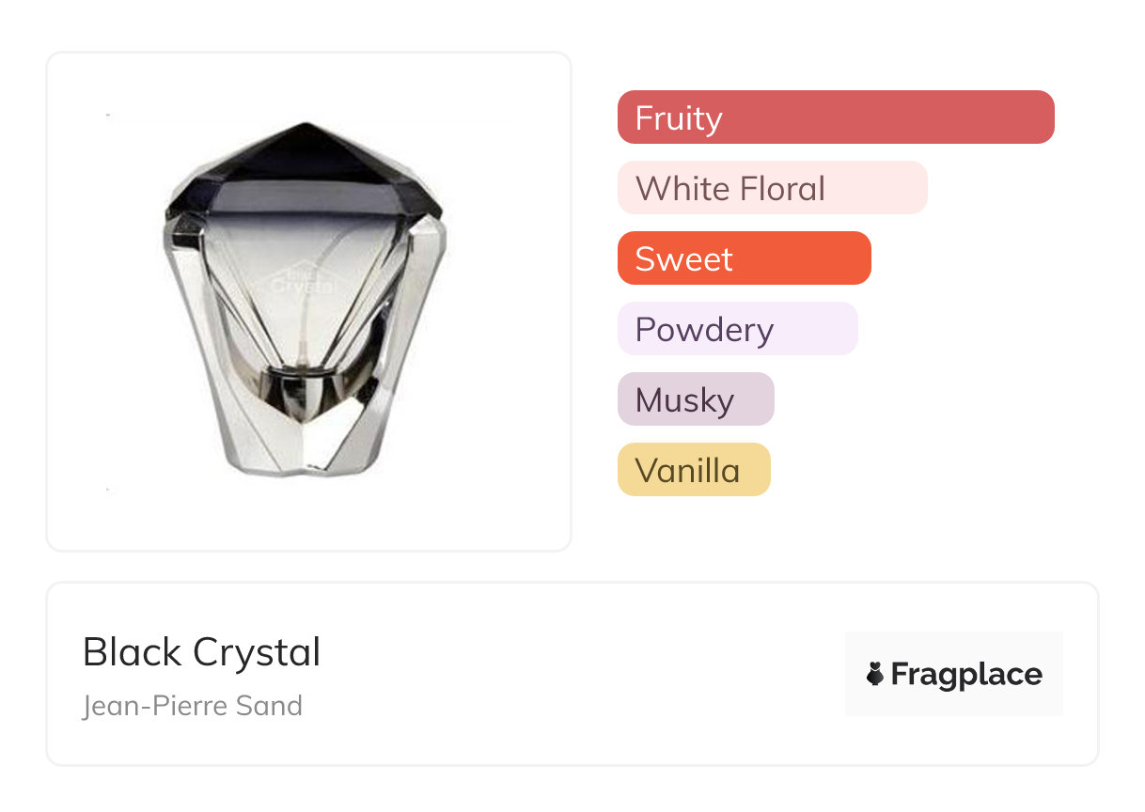Click the watermark on the perfume bottle
Screen dimensions: 1145x812
pyautogui.click(x=303, y=280)
